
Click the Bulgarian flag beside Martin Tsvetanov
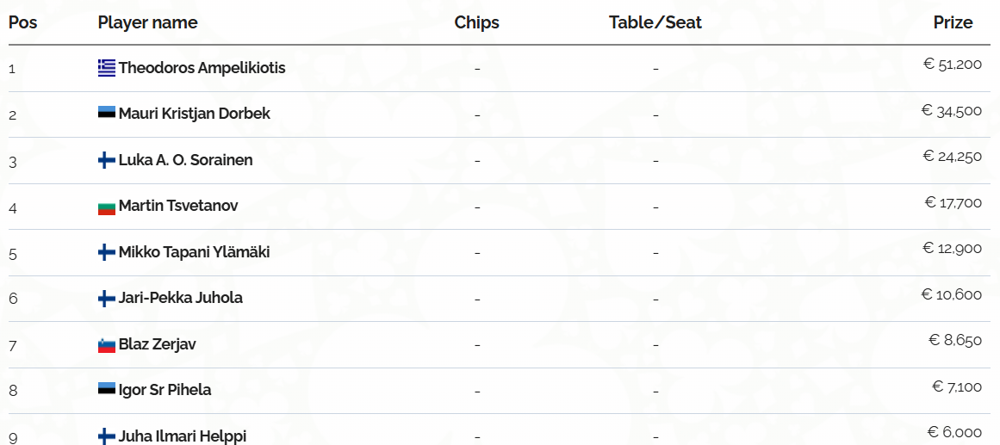tap(107, 207)
